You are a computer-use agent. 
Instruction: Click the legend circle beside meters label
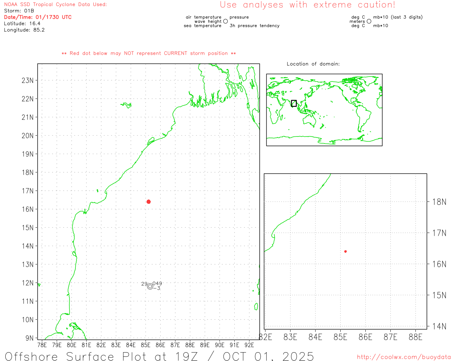click(x=369, y=22)
